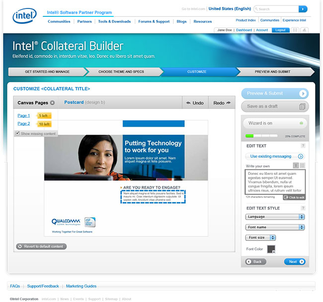Click Save as a draft button

click(x=275, y=106)
